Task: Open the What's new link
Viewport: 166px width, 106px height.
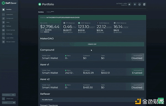Action: (x=10, y=99)
